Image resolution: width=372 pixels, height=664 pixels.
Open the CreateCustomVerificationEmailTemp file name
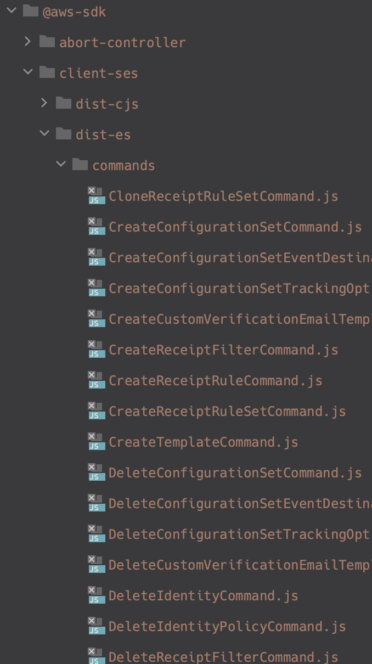[x=240, y=319]
